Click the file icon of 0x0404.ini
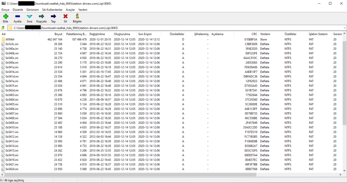Viewport: 347px width, 183px height. pyautogui.click(x=3, y=100)
